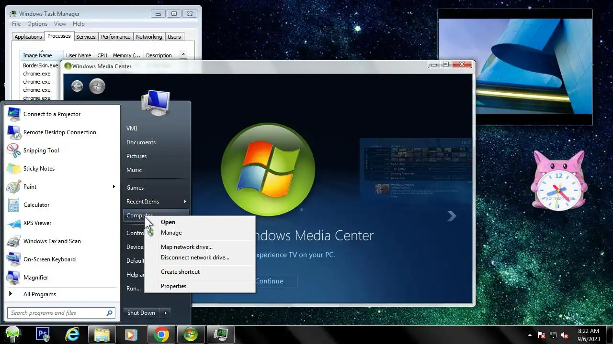Open XPS Viewer icon
Screen dimensions: 613x344
(x=14, y=223)
